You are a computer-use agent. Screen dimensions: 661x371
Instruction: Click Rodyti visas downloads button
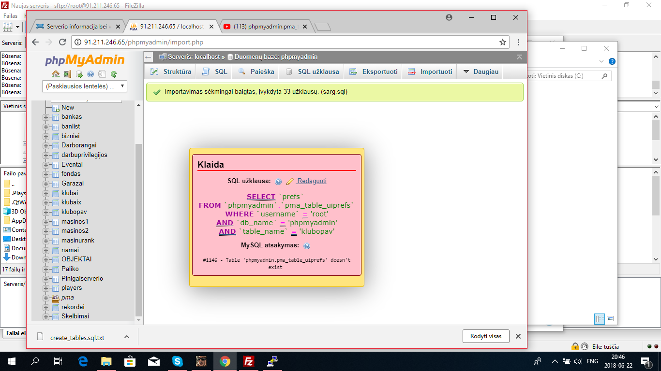[486, 336]
